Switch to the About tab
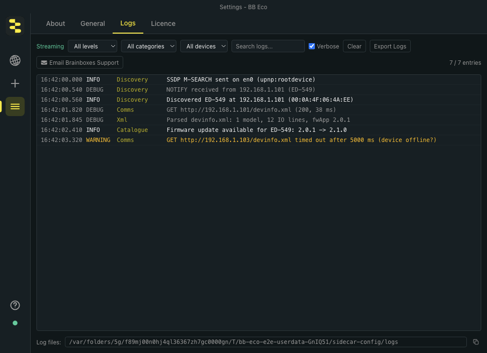Image resolution: width=487 pixels, height=353 pixels. click(56, 24)
